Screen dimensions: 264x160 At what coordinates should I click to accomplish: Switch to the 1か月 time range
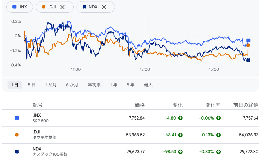click(x=51, y=85)
